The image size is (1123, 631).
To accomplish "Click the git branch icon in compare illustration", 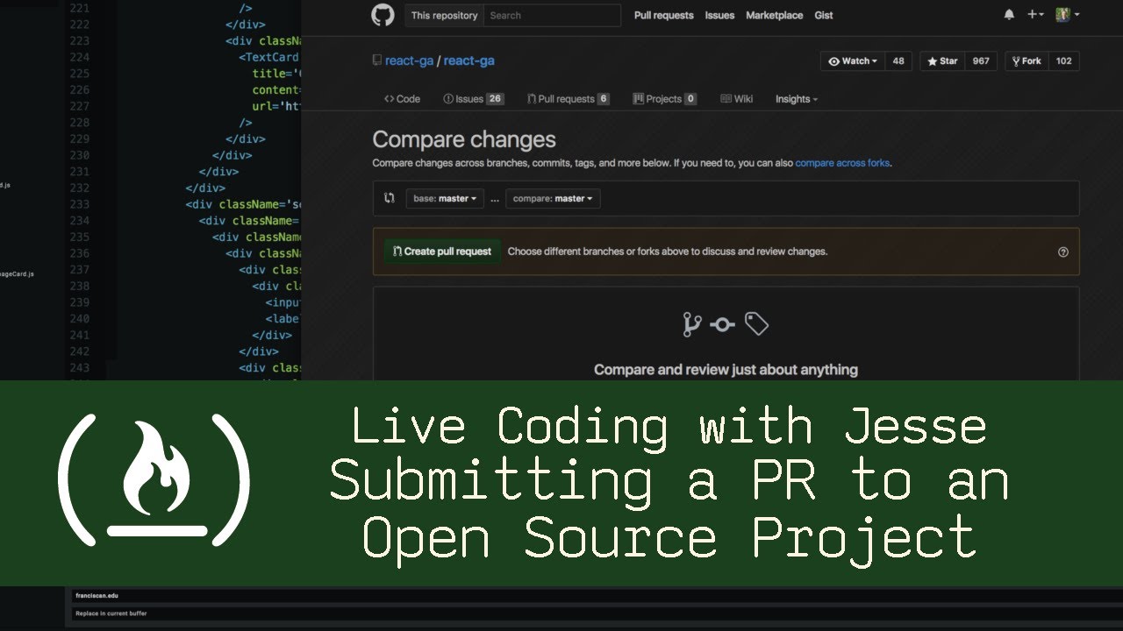I will pos(692,325).
